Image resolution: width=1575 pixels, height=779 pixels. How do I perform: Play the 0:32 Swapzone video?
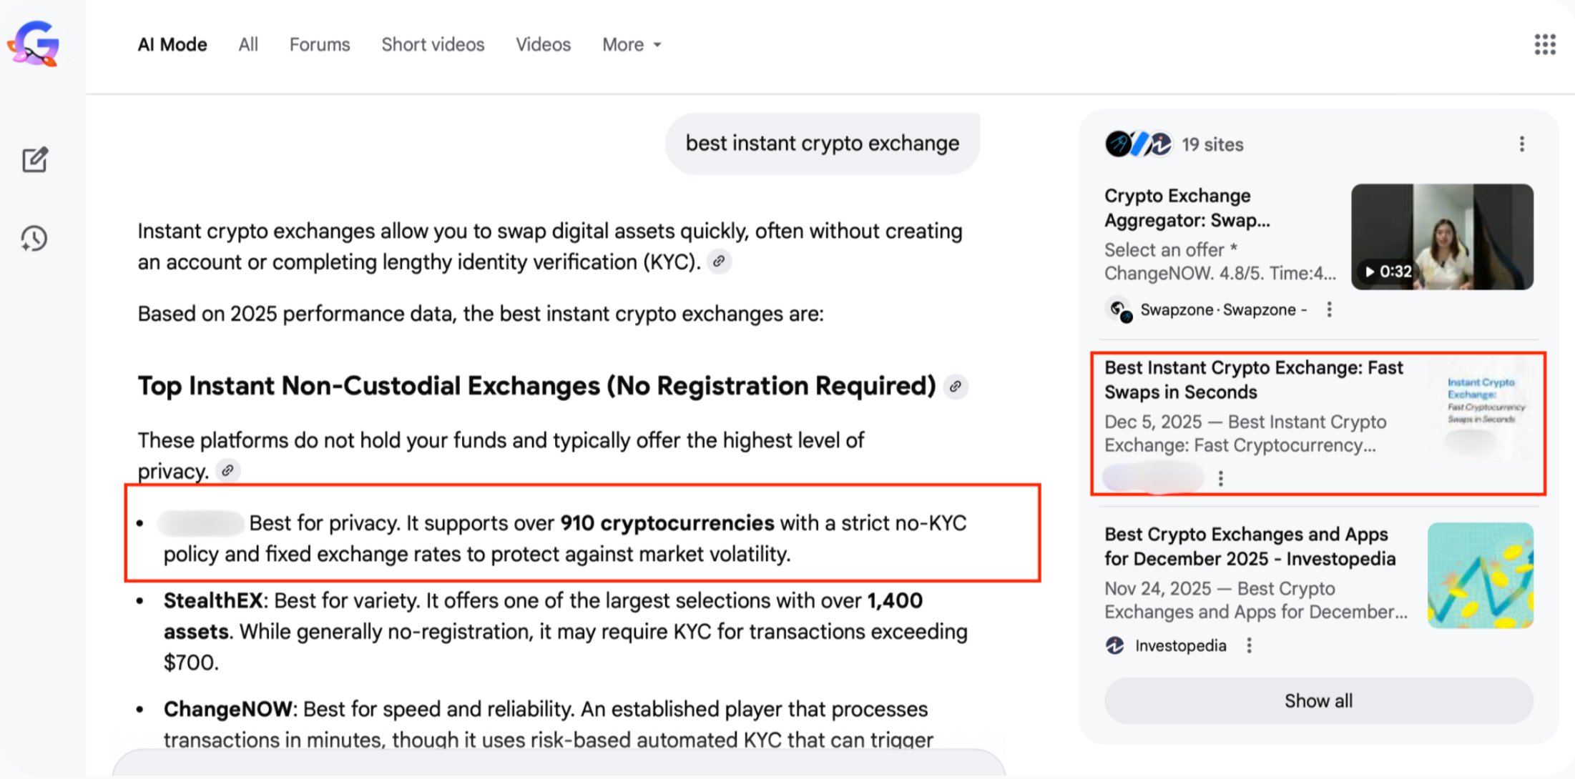point(1442,237)
